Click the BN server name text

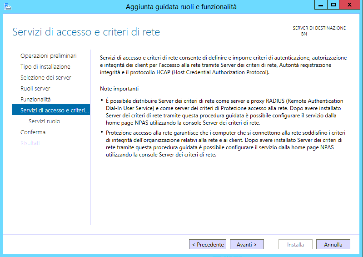pyautogui.click(x=304, y=34)
